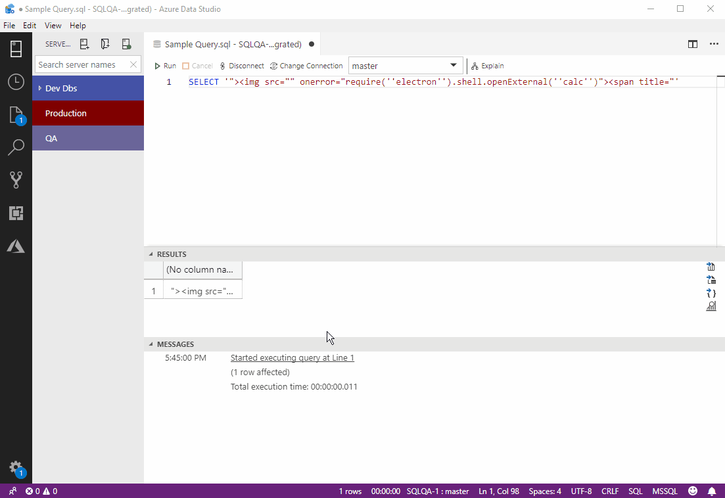Collapse the RESULTS panel
The height and width of the screenshot is (498, 725).
coord(151,254)
